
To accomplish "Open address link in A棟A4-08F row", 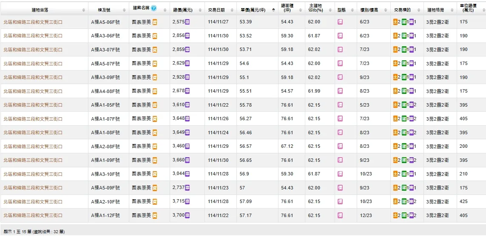I will 33,91.
